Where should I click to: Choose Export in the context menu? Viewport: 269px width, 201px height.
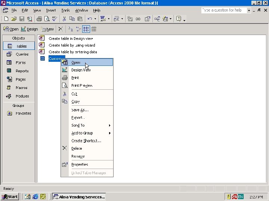[x=87, y=118]
